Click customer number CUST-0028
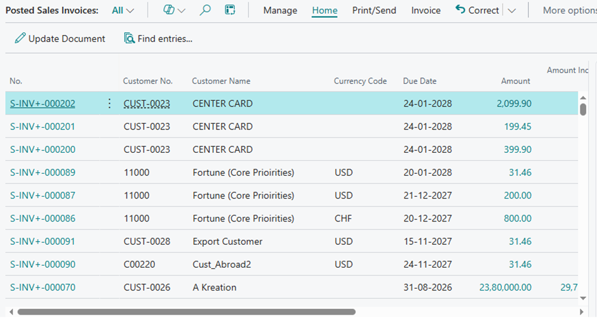The width and height of the screenshot is (597, 321). click(x=147, y=242)
